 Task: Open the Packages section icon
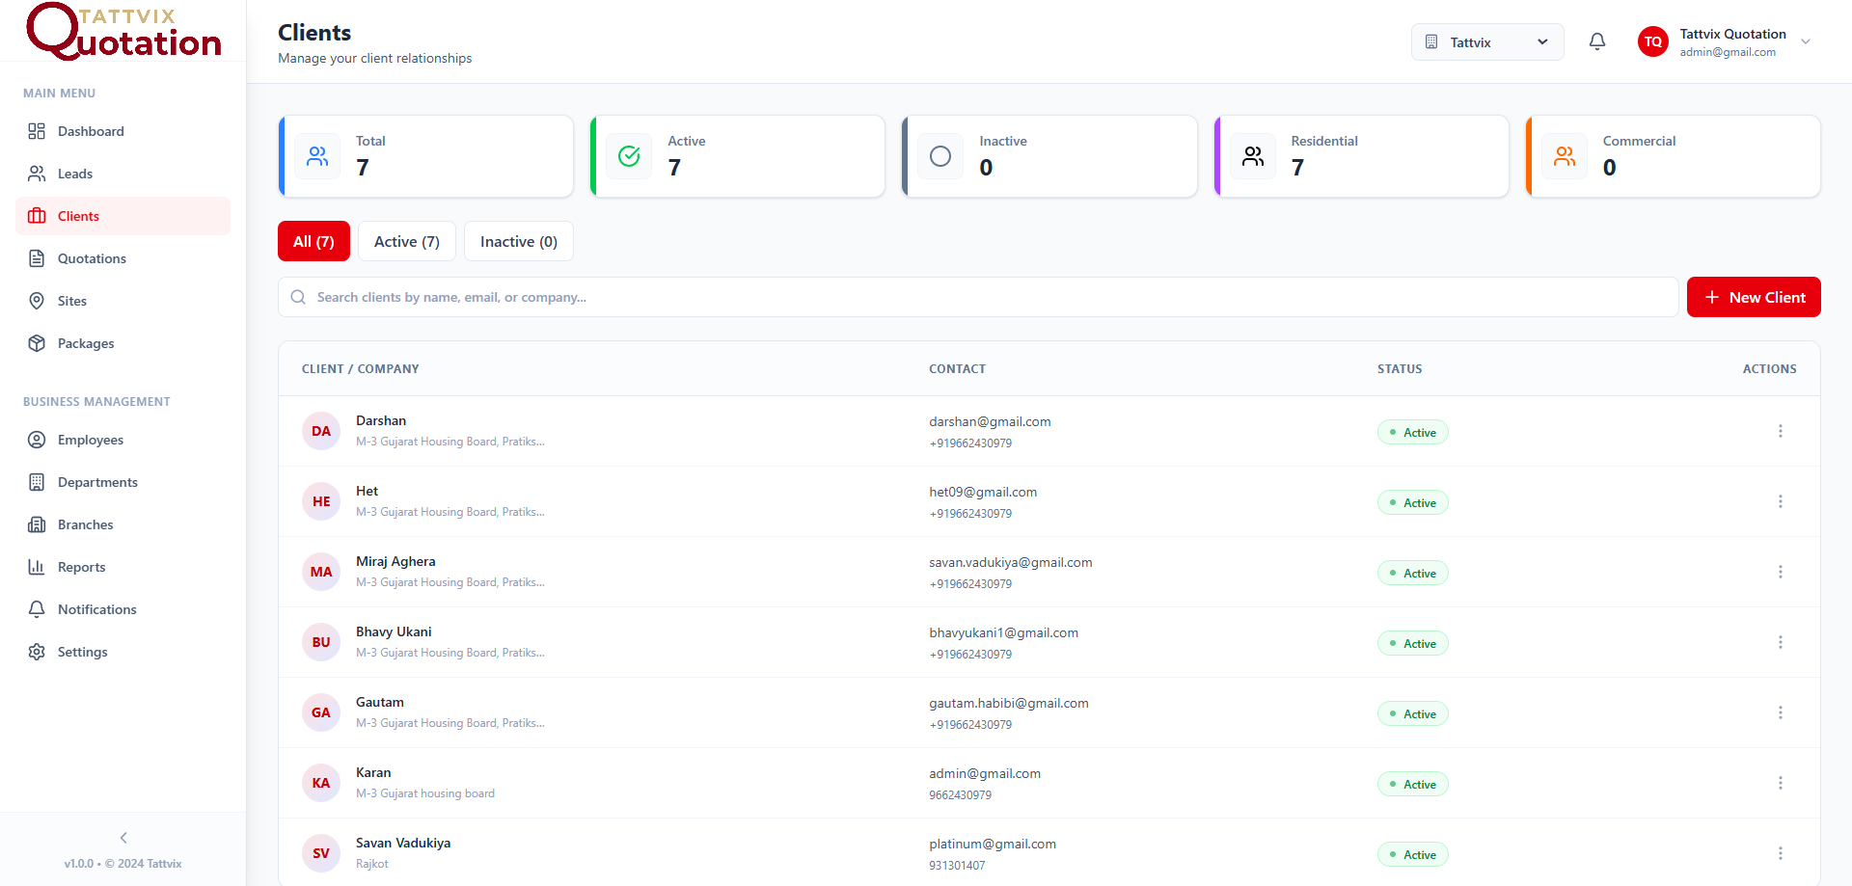pyautogui.click(x=36, y=343)
